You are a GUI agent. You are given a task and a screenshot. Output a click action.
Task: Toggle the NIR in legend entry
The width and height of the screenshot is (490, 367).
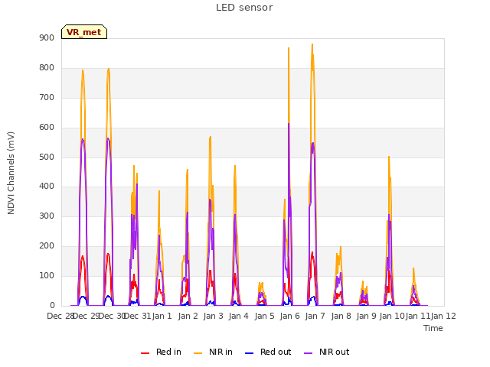(x=213, y=352)
